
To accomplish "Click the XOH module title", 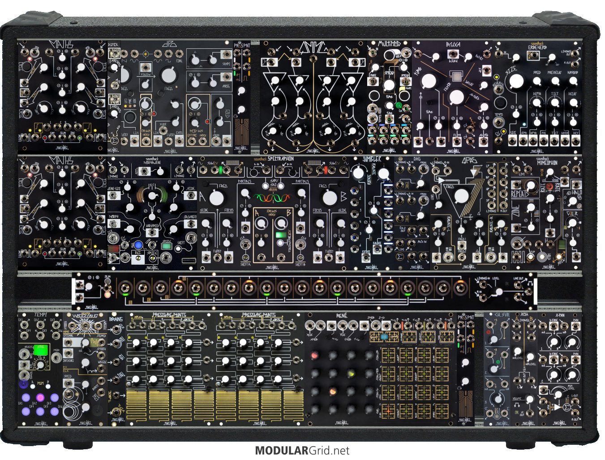I will tap(524, 314).
